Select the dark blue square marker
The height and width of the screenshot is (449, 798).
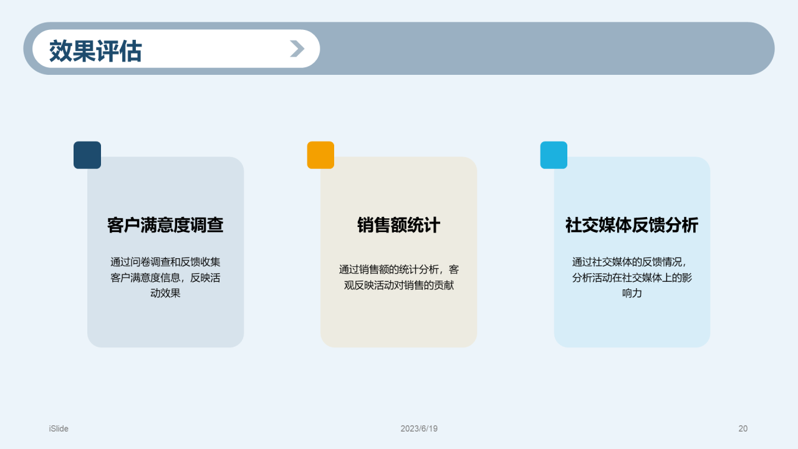[x=87, y=155]
